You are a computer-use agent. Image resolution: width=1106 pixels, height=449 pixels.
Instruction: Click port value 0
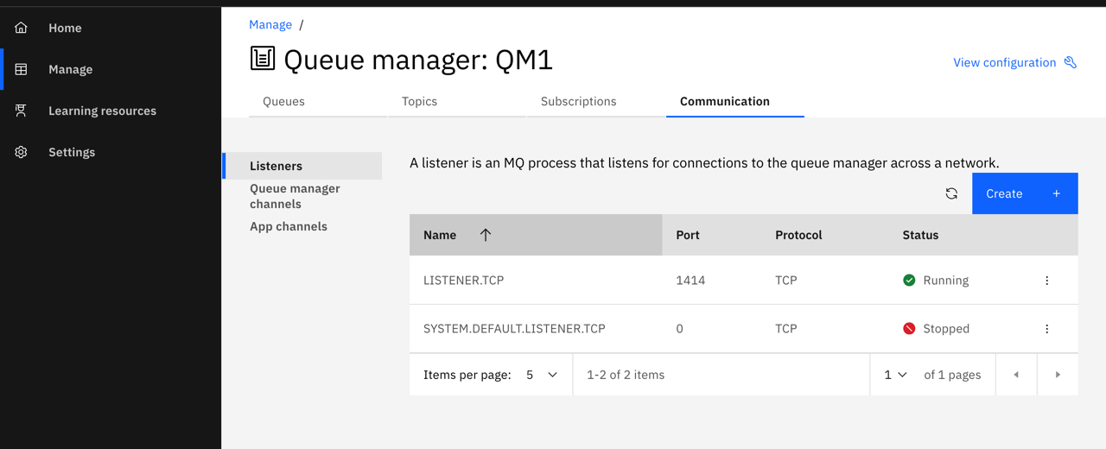[x=679, y=329]
